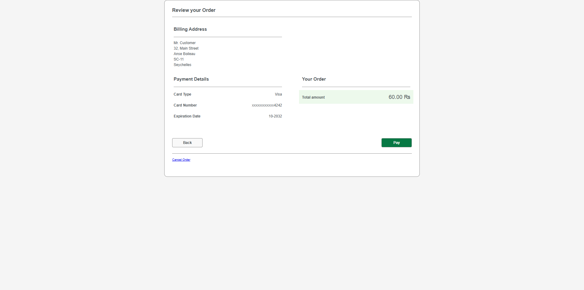The height and width of the screenshot is (290, 584).
Task: Click the Review your Order heading
Action: [x=194, y=10]
